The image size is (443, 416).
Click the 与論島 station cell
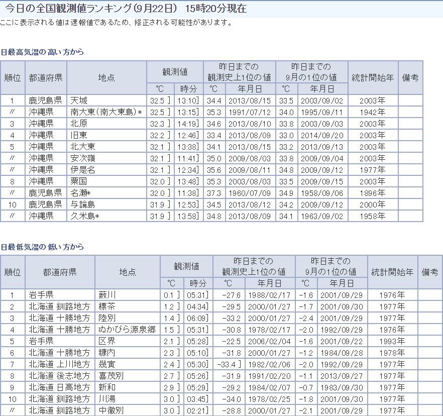82,204
